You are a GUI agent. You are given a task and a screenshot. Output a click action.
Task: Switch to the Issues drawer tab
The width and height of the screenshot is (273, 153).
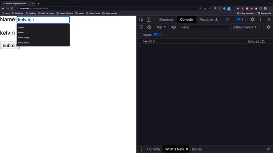coord(197,149)
